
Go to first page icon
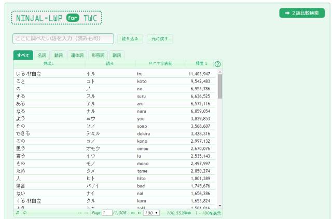pyautogui.click(x=80, y=213)
